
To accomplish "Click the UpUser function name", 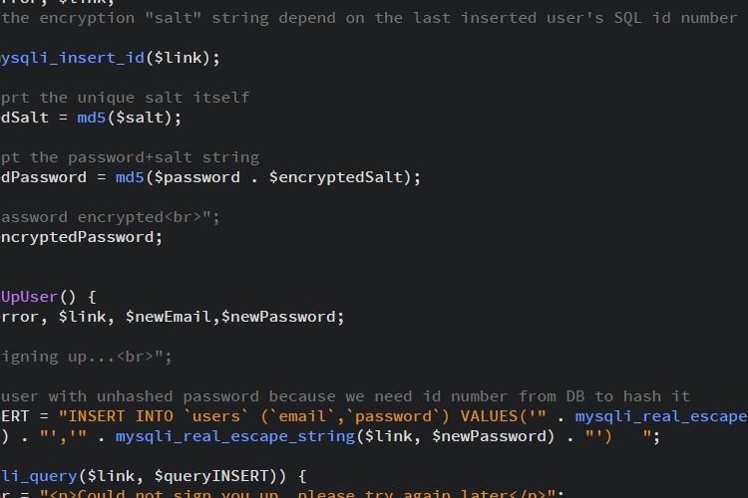I will tap(29, 298).
